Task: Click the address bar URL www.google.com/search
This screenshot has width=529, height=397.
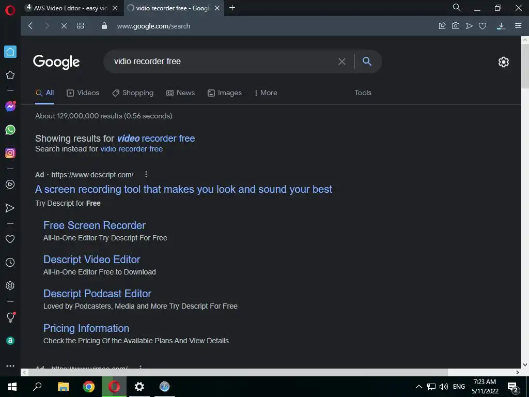Action: [153, 26]
